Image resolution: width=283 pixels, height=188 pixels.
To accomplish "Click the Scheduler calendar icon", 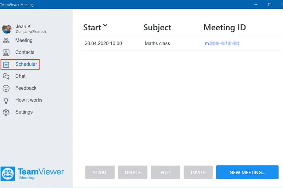I will pos(6,65).
